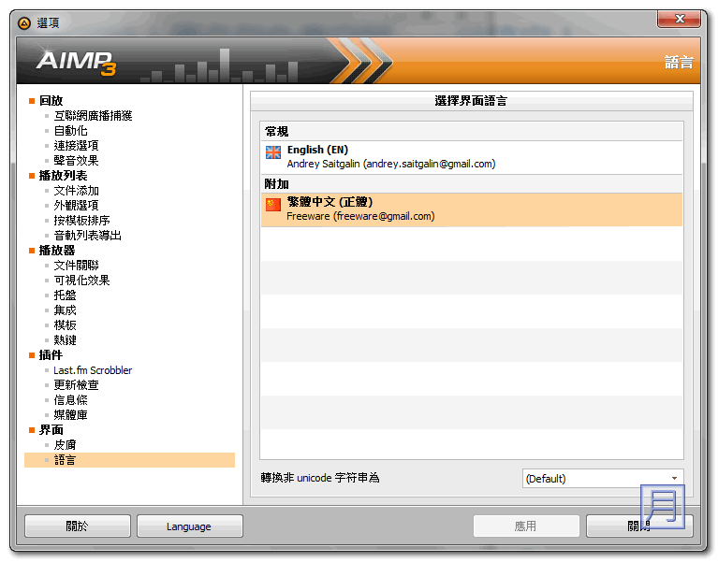This screenshot has height=562, width=718.
Task: Select the 回放 category in the tree
Action: (51, 101)
